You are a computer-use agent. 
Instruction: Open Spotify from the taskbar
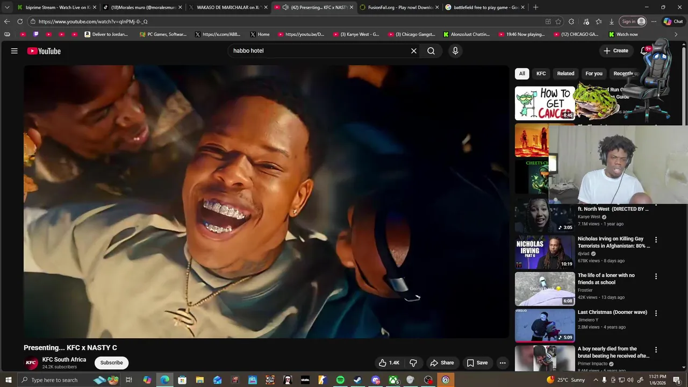(340, 380)
